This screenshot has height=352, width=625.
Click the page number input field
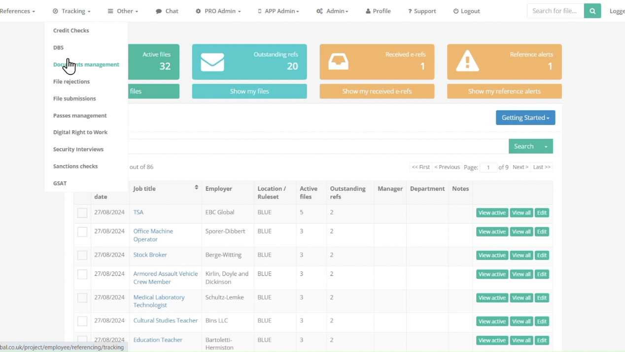click(x=488, y=167)
